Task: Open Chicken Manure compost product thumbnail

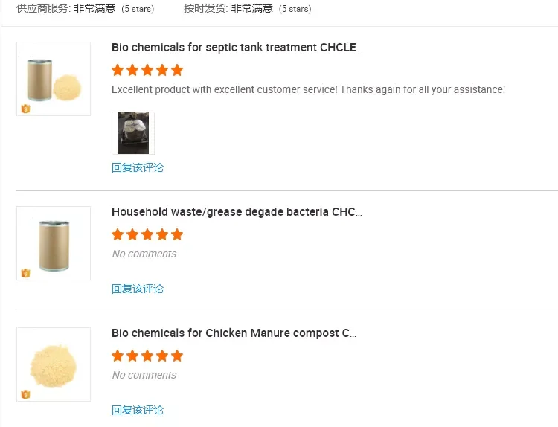Action: (x=54, y=365)
